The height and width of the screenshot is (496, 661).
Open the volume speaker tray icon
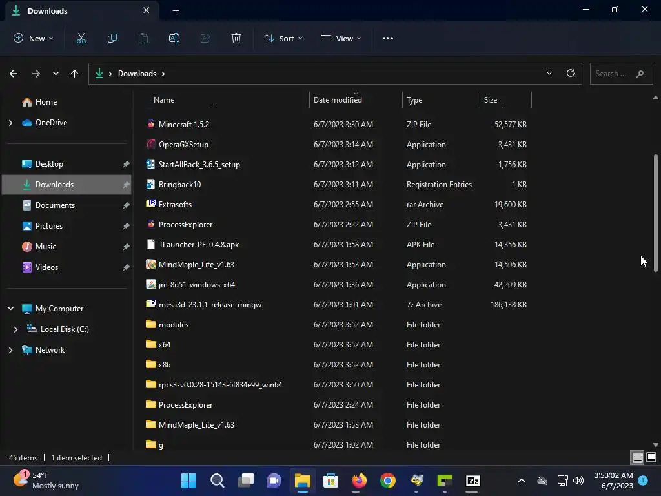click(578, 480)
